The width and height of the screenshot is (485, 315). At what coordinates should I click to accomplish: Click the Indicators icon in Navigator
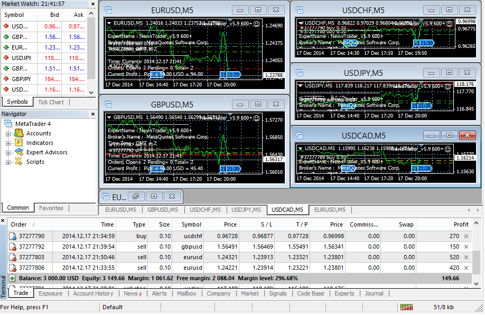point(19,143)
